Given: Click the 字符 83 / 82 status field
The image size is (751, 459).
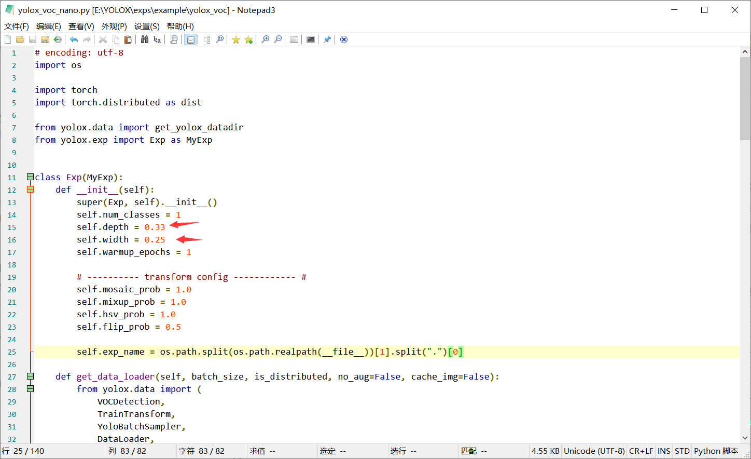Looking at the screenshot, I should click(x=212, y=451).
